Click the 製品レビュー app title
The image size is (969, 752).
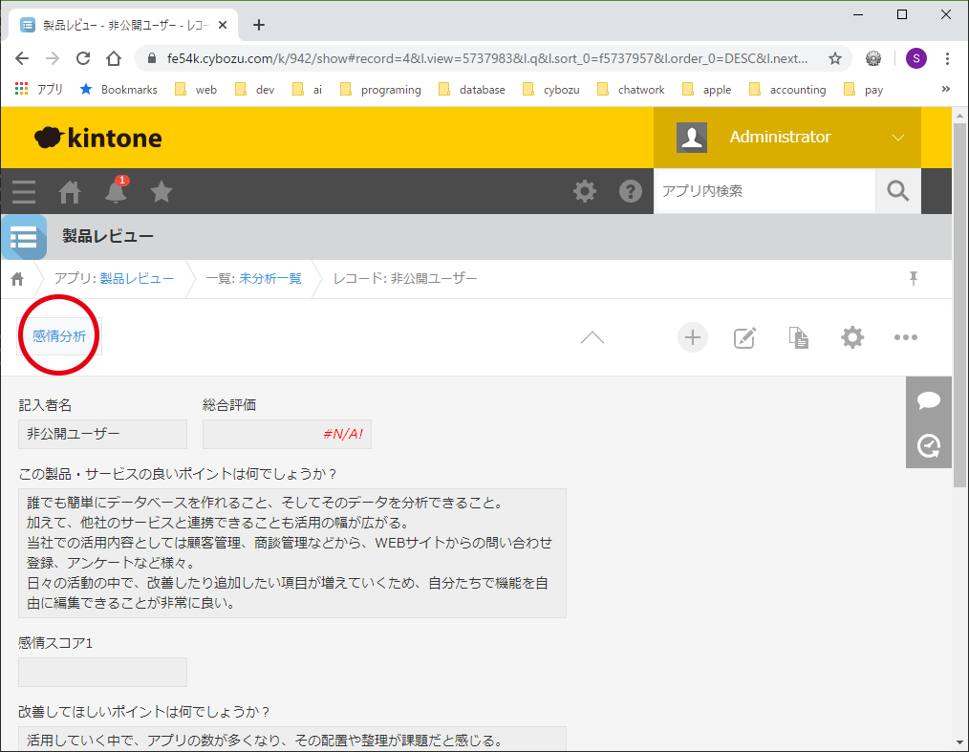point(108,236)
